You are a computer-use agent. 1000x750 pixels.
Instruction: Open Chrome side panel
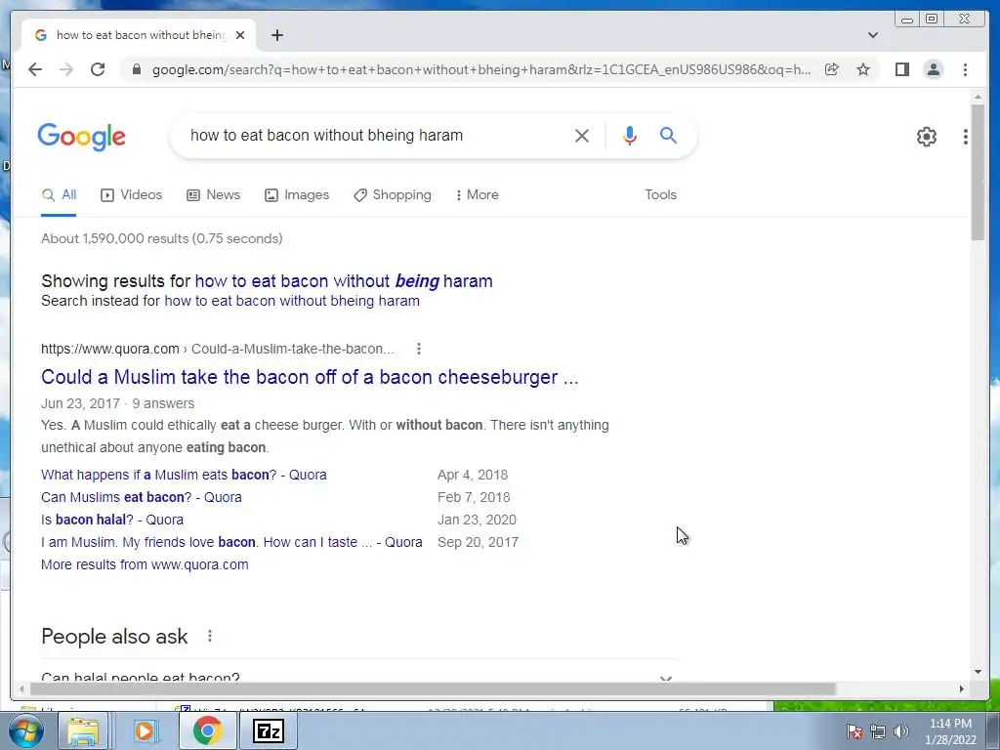pyautogui.click(x=901, y=69)
